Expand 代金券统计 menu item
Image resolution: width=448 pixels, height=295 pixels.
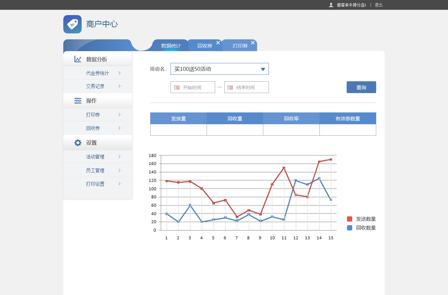pyautogui.click(x=97, y=73)
